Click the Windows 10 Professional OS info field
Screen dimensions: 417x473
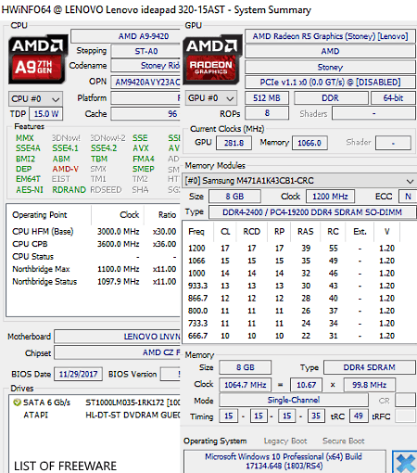(284, 461)
